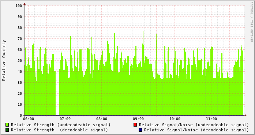Select the Relative Strength (undecodeable signal) legend label
The image size is (255, 135).
point(61,125)
